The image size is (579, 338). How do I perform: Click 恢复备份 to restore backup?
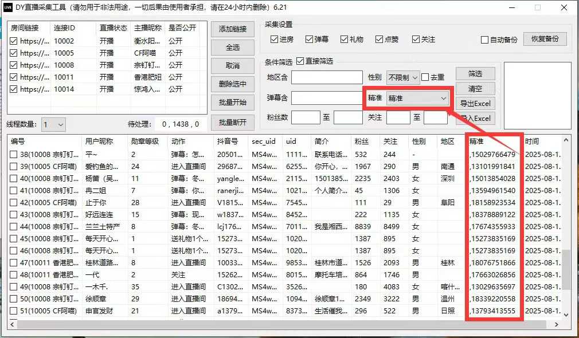tap(544, 38)
